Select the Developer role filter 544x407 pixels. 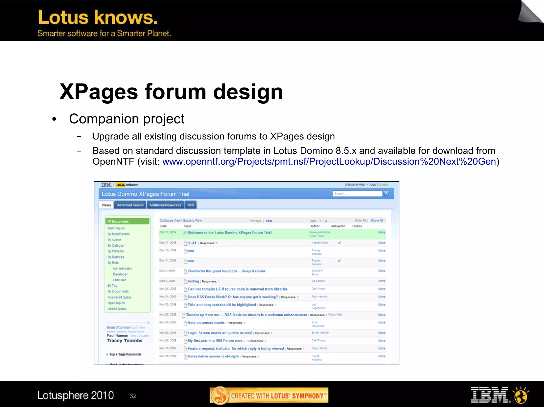120,274
